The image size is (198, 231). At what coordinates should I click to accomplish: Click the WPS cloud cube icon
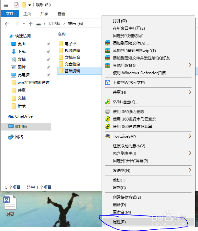(108, 82)
